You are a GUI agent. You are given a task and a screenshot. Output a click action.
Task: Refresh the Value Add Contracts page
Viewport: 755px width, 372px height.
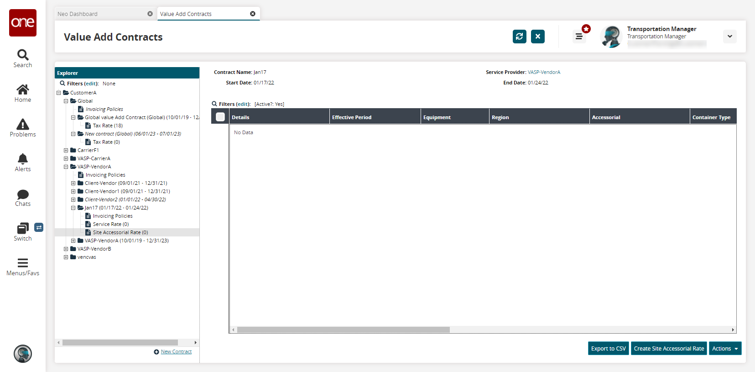coord(520,37)
